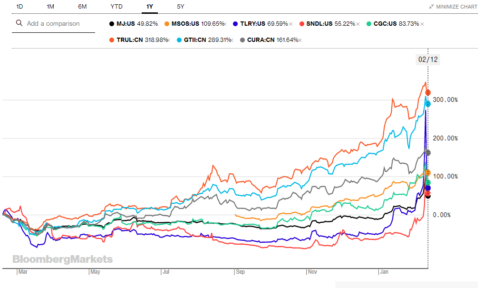Click the 300.00% axis label
Screen dimensions: 483x288
tap(445, 100)
